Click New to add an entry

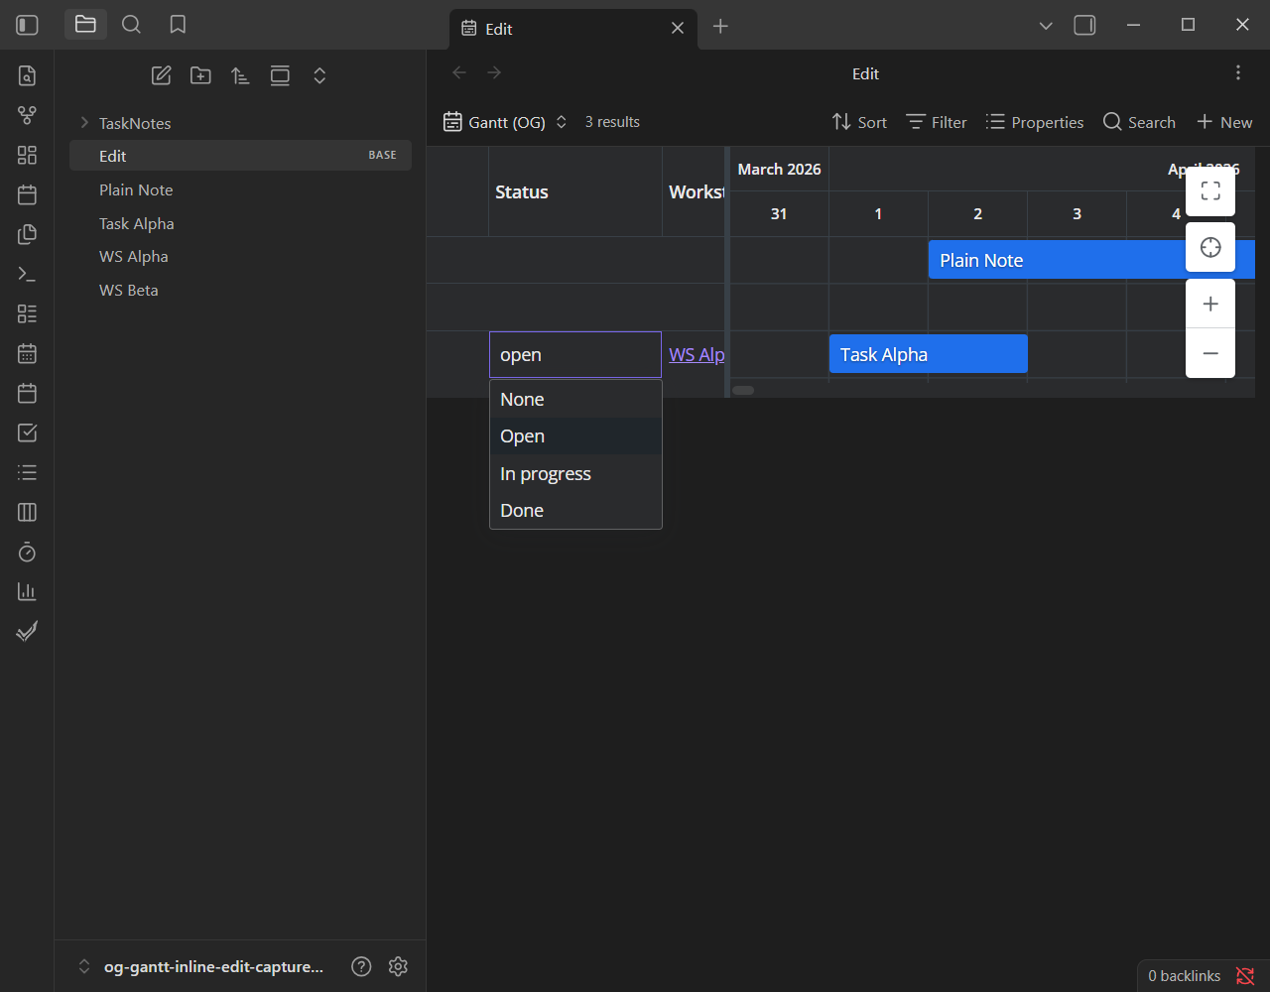1224,122
